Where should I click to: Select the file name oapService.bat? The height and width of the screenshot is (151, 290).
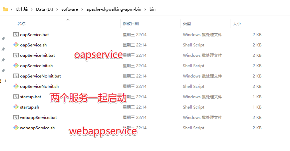pos(34,35)
